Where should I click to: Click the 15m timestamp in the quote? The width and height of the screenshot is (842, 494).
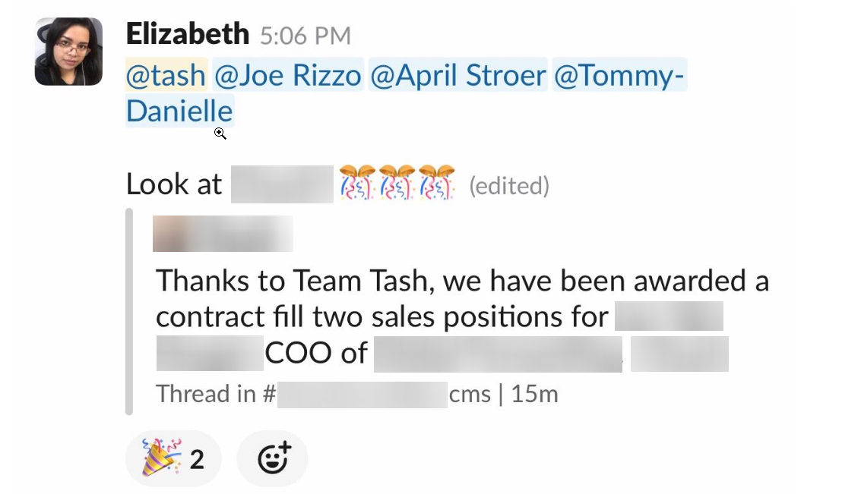pyautogui.click(x=534, y=395)
